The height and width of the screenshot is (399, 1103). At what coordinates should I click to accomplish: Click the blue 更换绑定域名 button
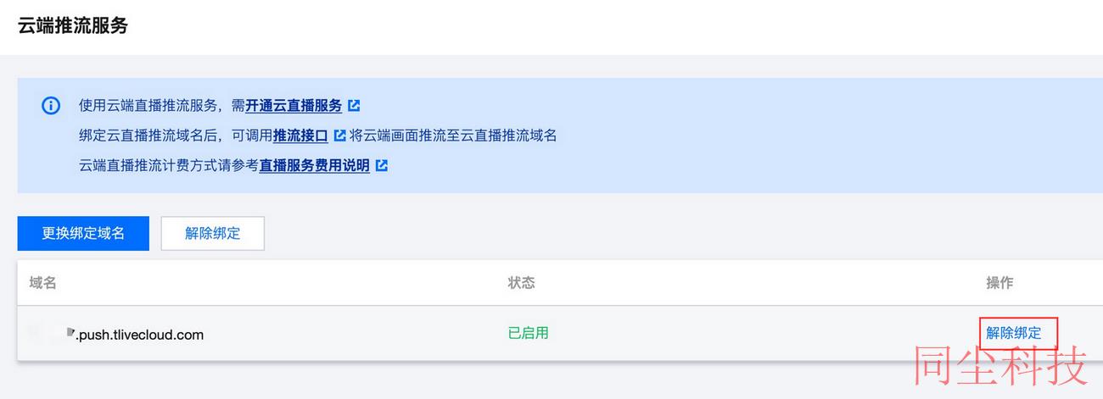[x=83, y=233]
